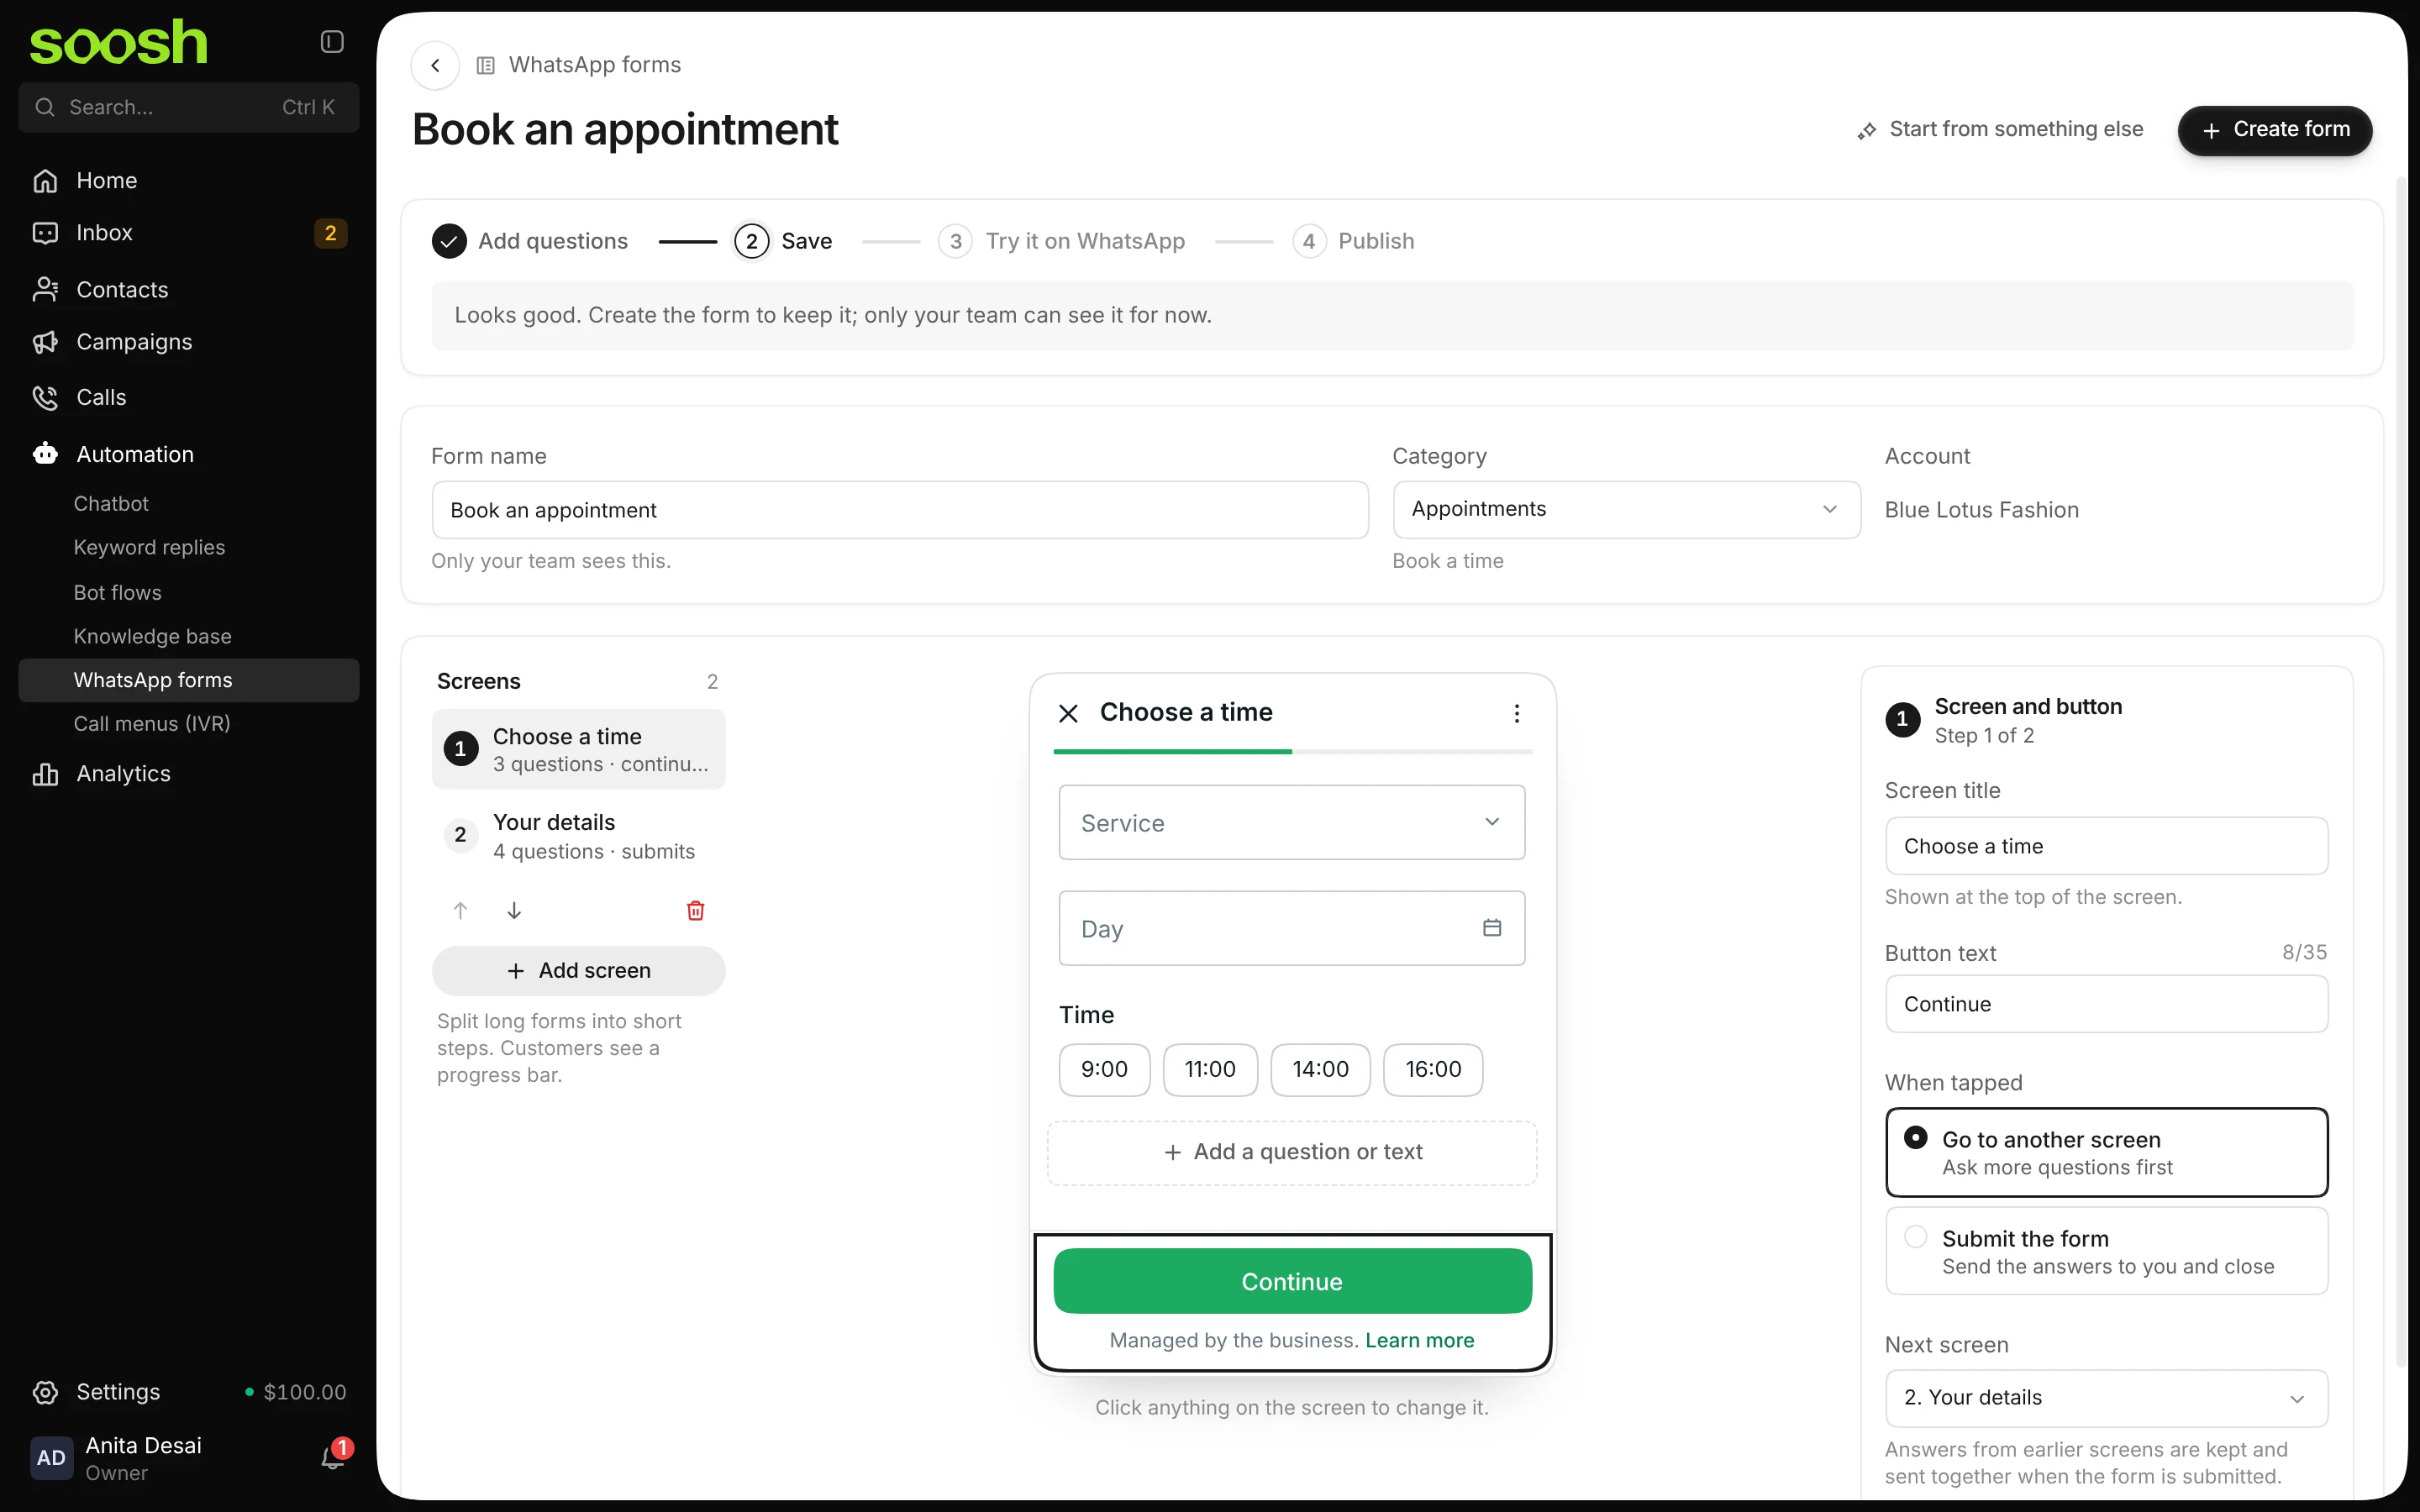Viewport: 2420px width, 1512px height.
Task: Open the Next screen dropdown
Action: click(2106, 1397)
